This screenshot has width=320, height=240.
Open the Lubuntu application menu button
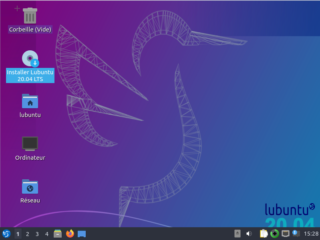pyautogui.click(x=6, y=234)
